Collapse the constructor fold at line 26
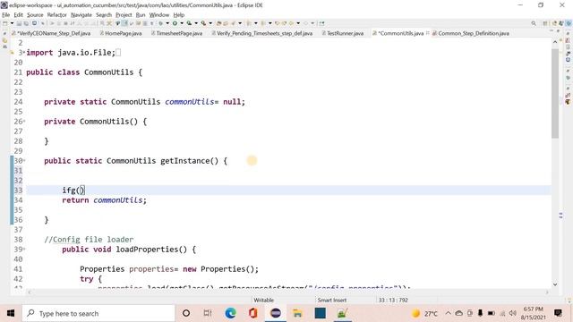This screenshot has width=573, height=322. [24, 122]
